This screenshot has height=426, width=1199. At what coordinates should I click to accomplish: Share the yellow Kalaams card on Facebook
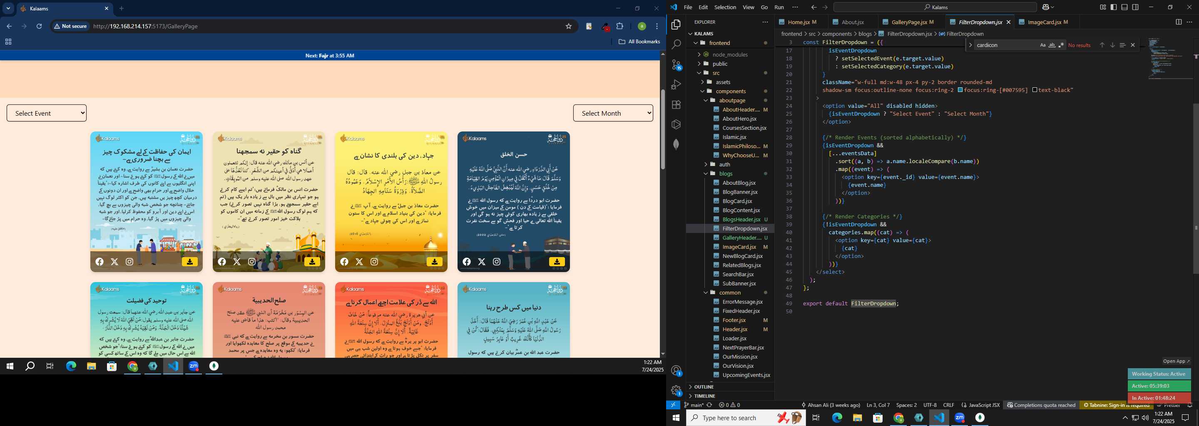coord(344,262)
